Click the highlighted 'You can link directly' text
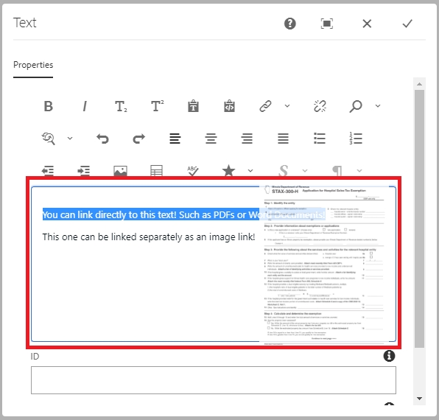Screen dimensions: 439x420 pyautogui.click(x=183, y=214)
